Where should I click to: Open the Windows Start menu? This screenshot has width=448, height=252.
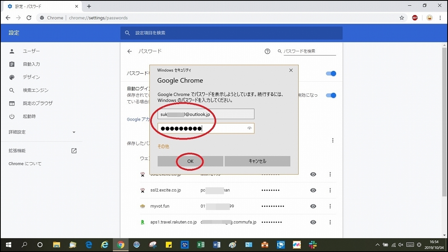click(x=8, y=245)
